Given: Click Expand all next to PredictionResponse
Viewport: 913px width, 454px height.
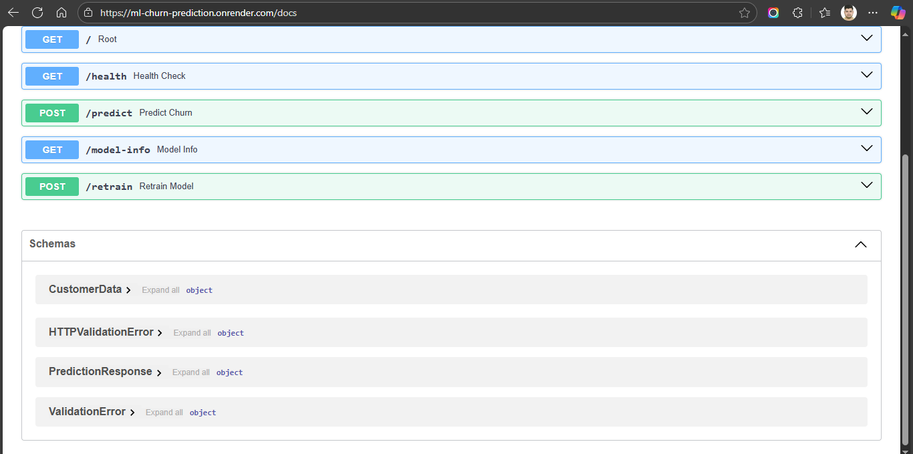Looking at the screenshot, I should click(191, 372).
